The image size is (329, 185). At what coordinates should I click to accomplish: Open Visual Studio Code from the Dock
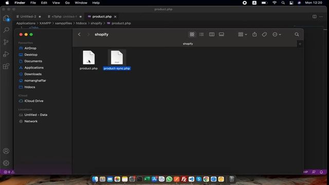[x=191, y=179]
